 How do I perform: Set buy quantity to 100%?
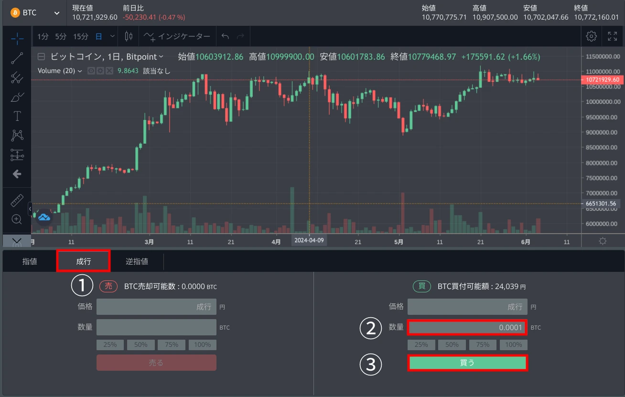click(514, 344)
